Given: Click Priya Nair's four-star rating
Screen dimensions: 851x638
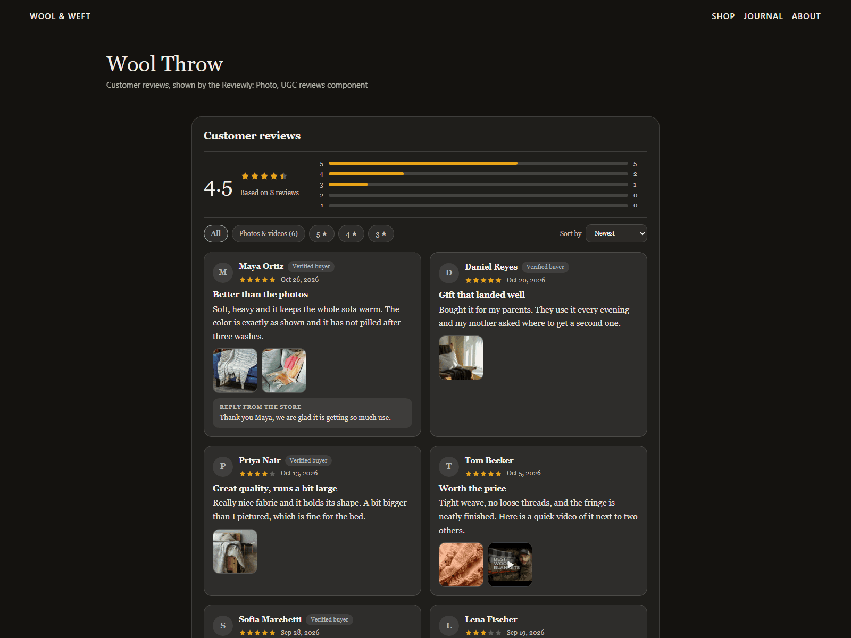Looking at the screenshot, I should (x=257, y=473).
